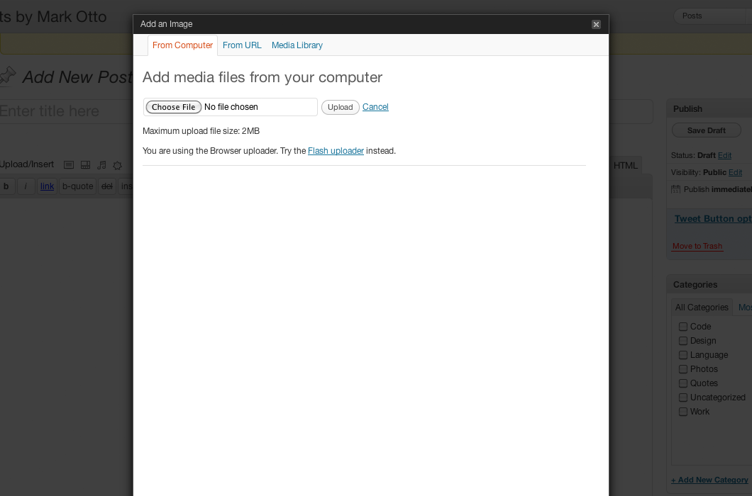752x496 pixels.
Task: Switch the editor to the HTML tab
Action: point(626,165)
